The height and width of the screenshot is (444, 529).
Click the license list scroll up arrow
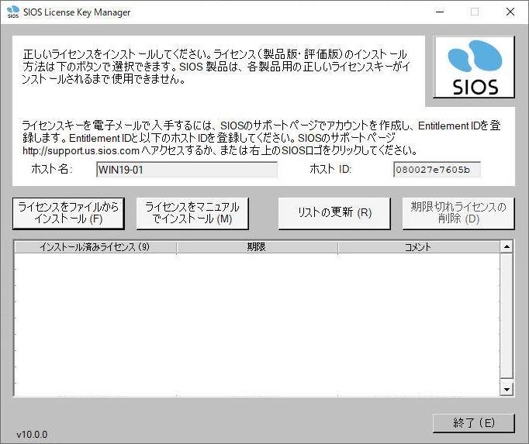507,247
